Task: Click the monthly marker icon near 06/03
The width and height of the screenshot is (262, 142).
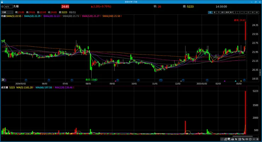Action: point(49,80)
